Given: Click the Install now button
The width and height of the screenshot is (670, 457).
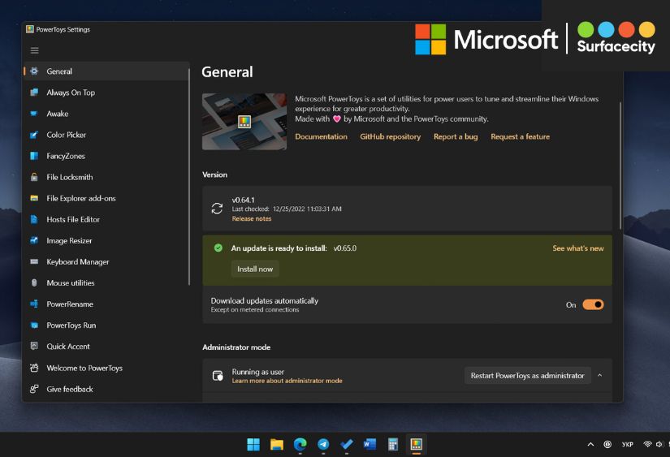Looking at the screenshot, I should [255, 269].
